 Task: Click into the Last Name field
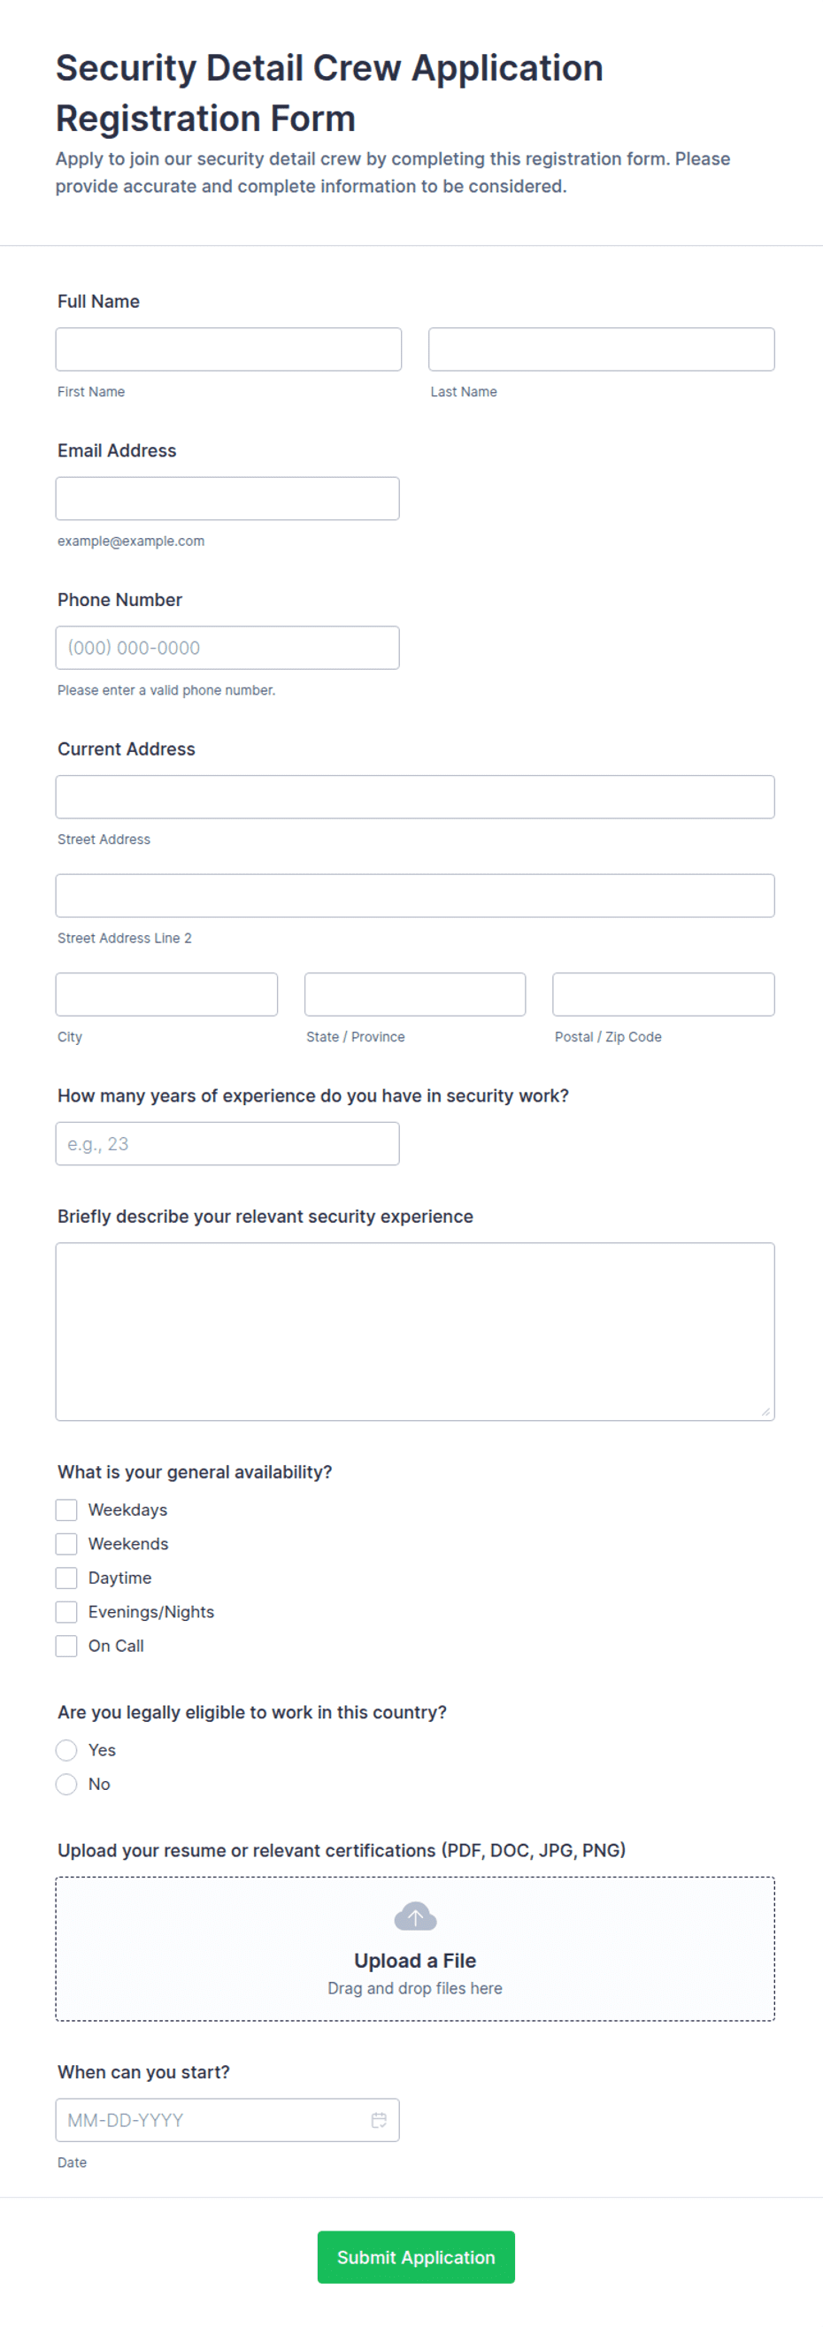[601, 349]
